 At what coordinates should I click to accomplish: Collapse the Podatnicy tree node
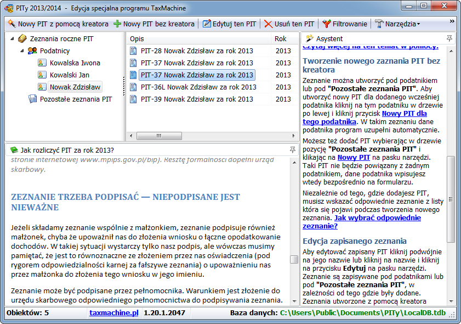pos(22,51)
